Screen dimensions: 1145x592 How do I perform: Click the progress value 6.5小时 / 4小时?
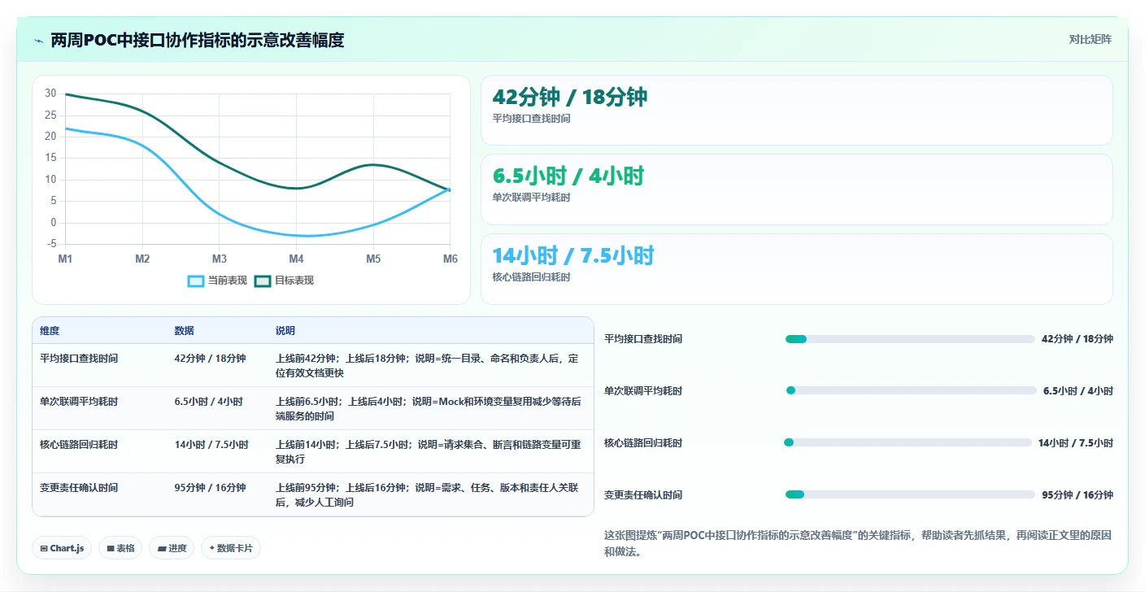click(x=1078, y=391)
